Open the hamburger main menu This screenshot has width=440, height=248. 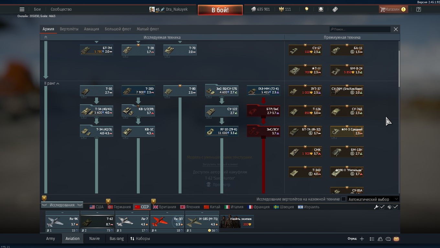coord(22,9)
